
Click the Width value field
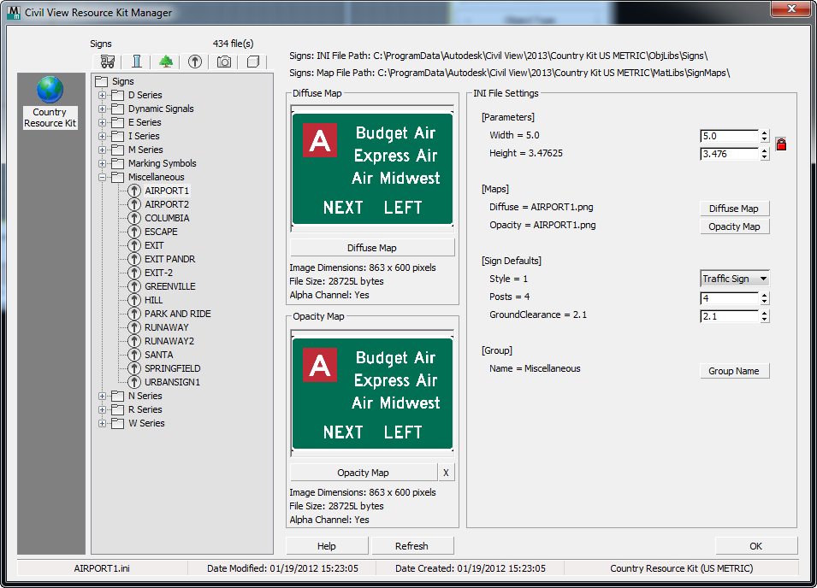click(730, 136)
